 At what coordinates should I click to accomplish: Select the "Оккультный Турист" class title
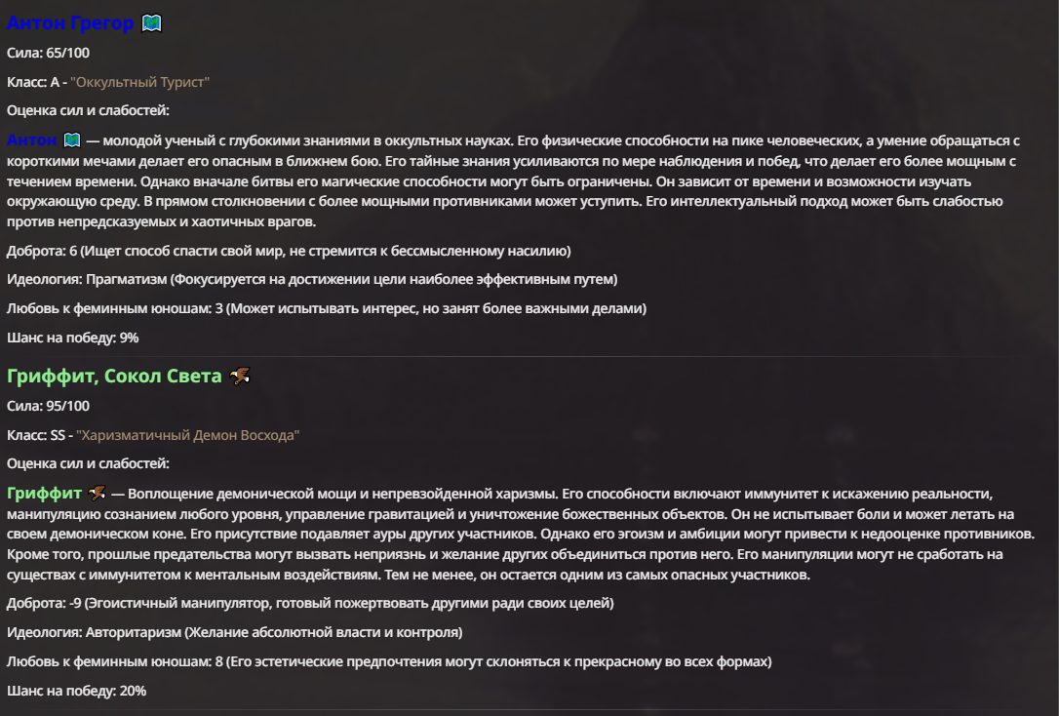(x=139, y=82)
